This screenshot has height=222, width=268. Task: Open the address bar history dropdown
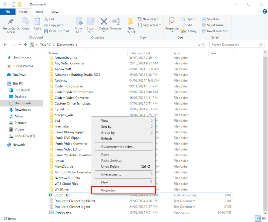(199, 45)
